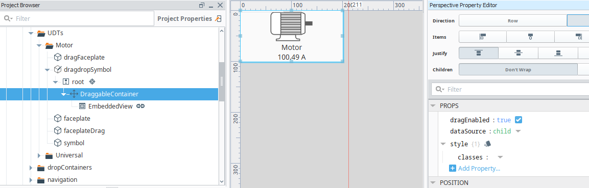Screen dimensions: 589x188
Task: Collapse the style property
Action: [x=443, y=144]
